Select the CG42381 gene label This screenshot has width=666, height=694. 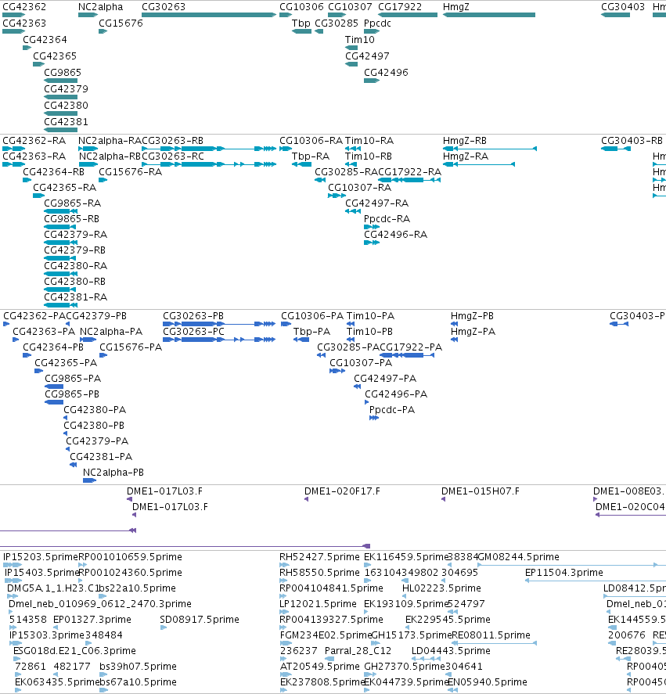(x=66, y=122)
